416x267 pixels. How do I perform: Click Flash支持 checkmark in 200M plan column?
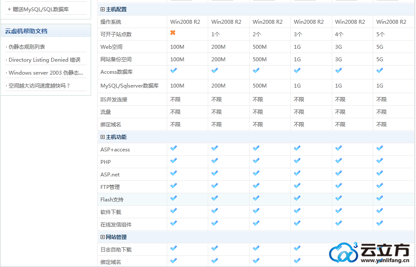click(x=215, y=198)
